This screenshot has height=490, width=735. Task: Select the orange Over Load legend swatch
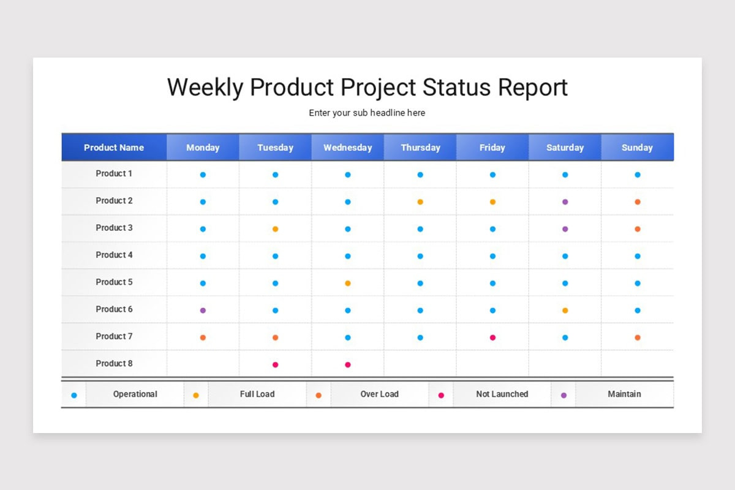click(318, 394)
